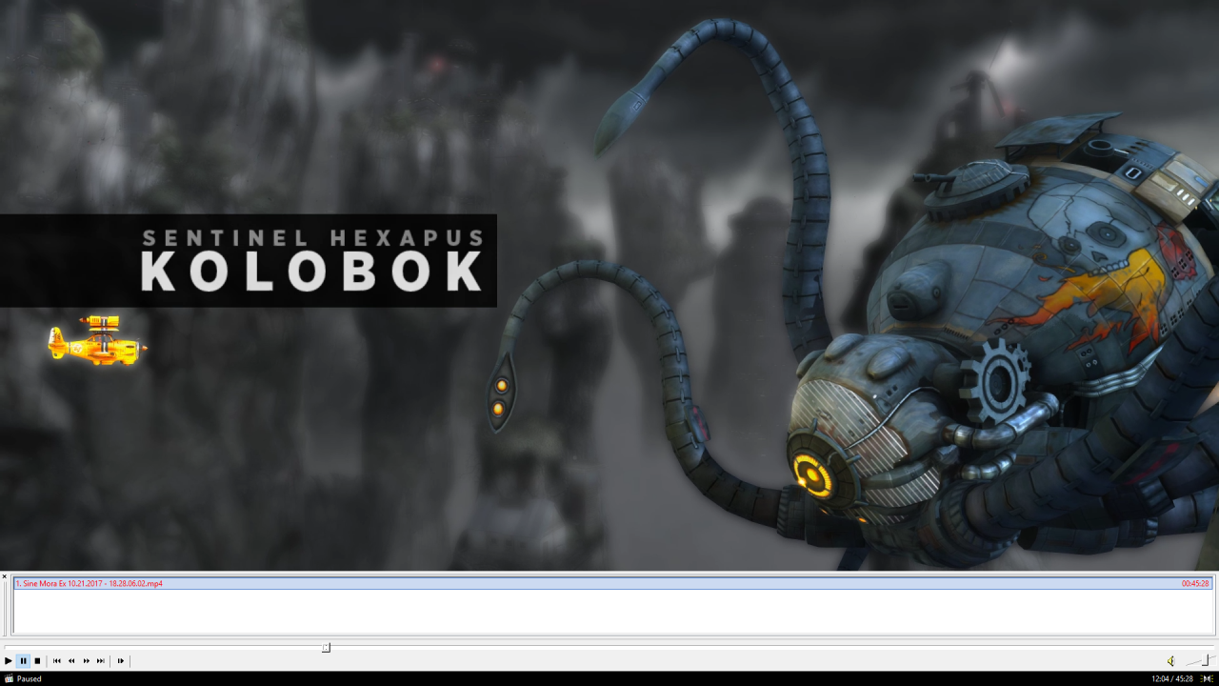
Task: Mute audio with the speaker icon
Action: pyautogui.click(x=1171, y=660)
